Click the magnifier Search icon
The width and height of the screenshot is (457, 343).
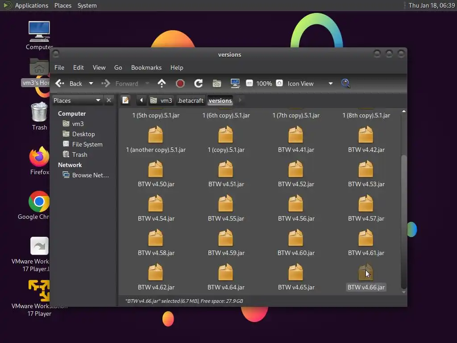click(x=345, y=84)
